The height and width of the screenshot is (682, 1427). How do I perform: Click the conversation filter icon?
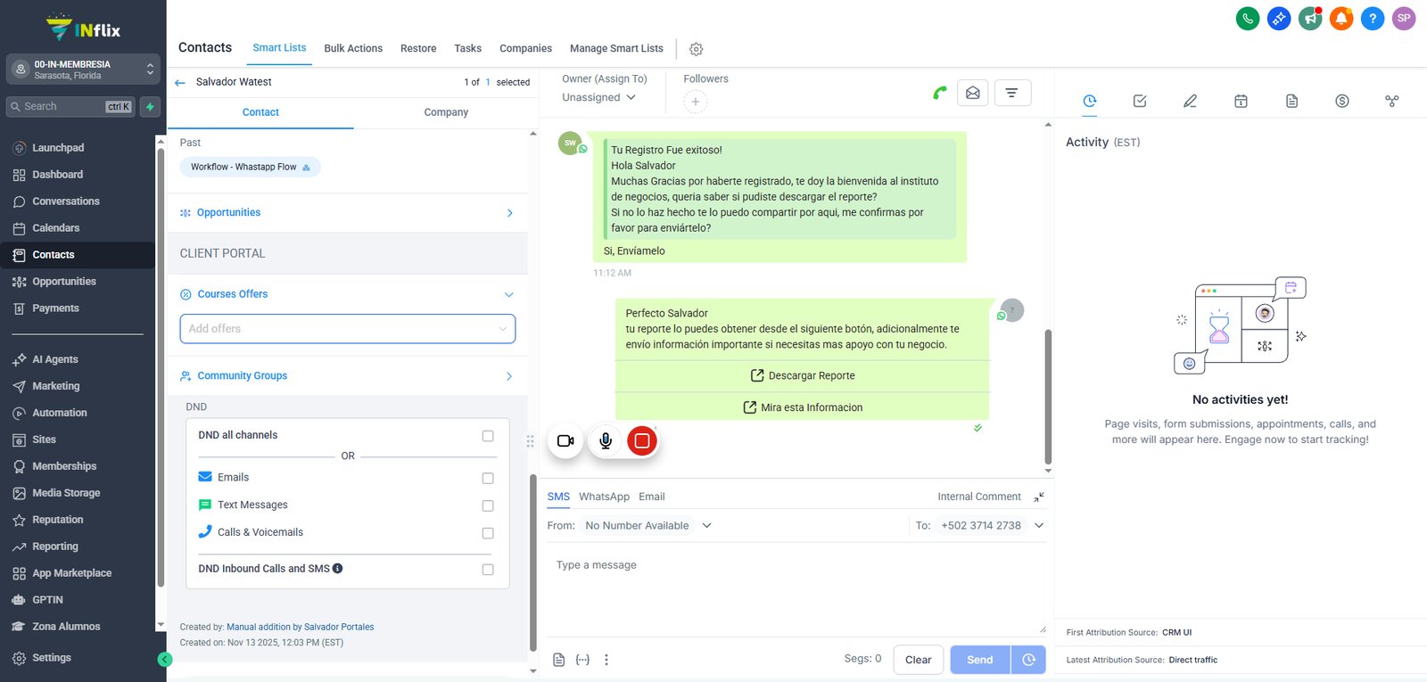1012,93
